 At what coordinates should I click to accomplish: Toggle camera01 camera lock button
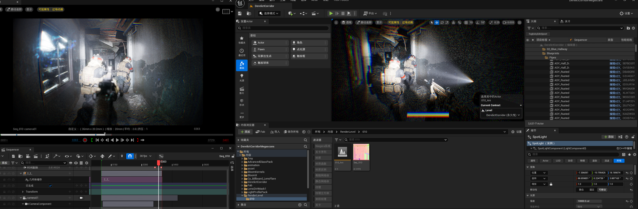(81, 198)
